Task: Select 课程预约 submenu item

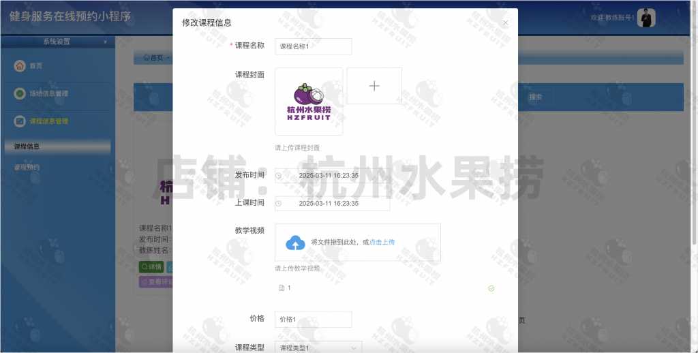Action: click(x=27, y=168)
